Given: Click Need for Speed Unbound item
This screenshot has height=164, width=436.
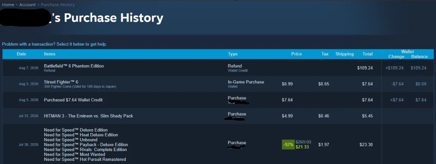Looking at the screenshot, I should click(71, 140).
